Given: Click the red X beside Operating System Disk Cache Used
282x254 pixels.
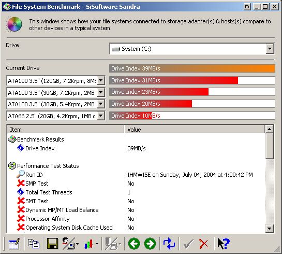Looking at the screenshot, I should pos(21,228).
